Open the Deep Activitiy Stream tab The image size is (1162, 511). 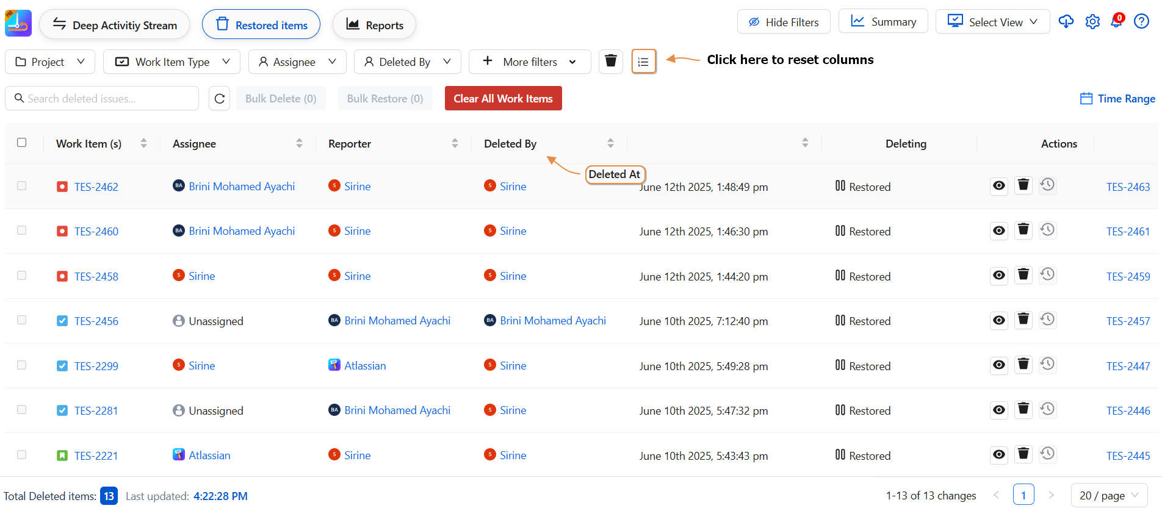(x=115, y=25)
